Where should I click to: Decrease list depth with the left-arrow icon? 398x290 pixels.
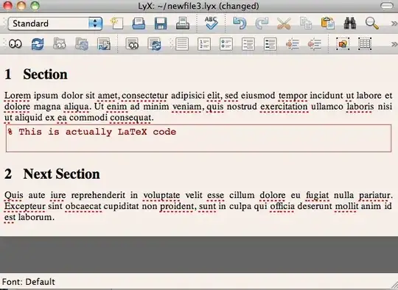coord(315,44)
